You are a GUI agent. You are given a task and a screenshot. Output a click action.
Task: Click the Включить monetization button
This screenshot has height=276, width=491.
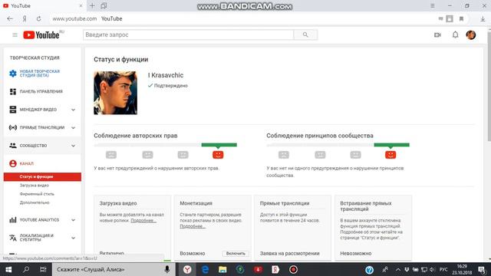point(236,254)
